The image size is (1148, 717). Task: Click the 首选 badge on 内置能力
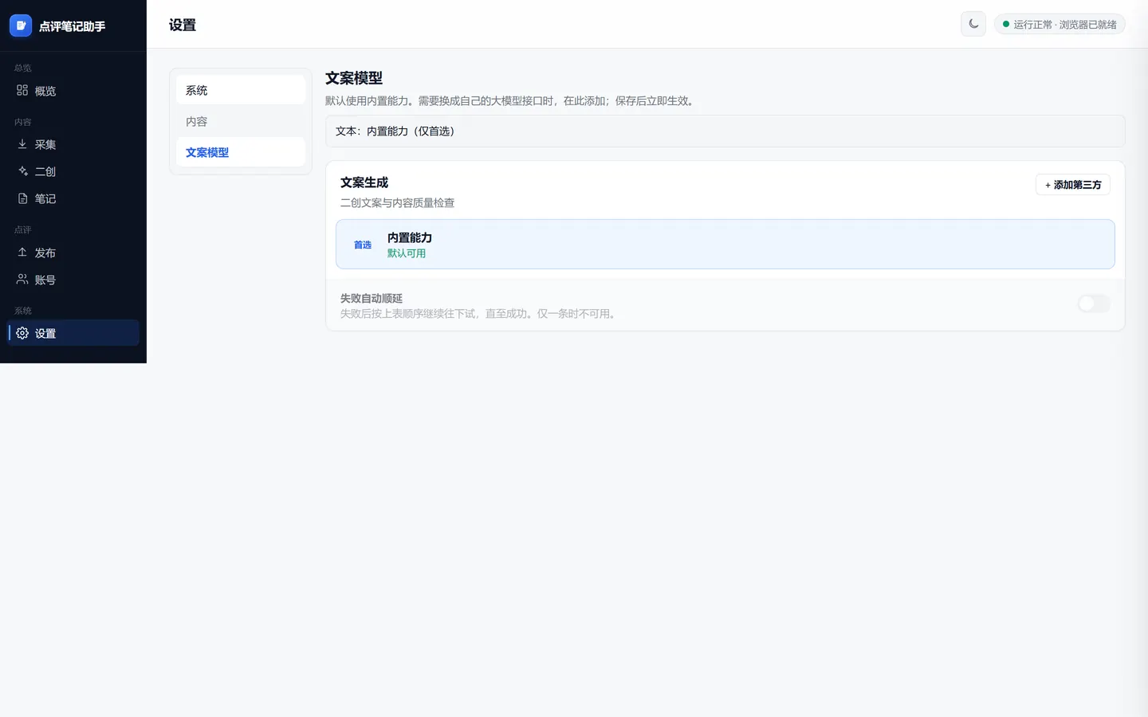(x=363, y=245)
